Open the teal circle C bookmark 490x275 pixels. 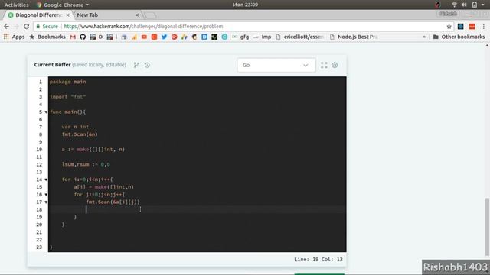[224, 37]
